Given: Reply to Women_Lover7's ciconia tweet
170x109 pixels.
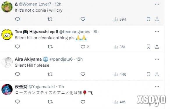Looking at the screenshot, I should coord(17,19).
